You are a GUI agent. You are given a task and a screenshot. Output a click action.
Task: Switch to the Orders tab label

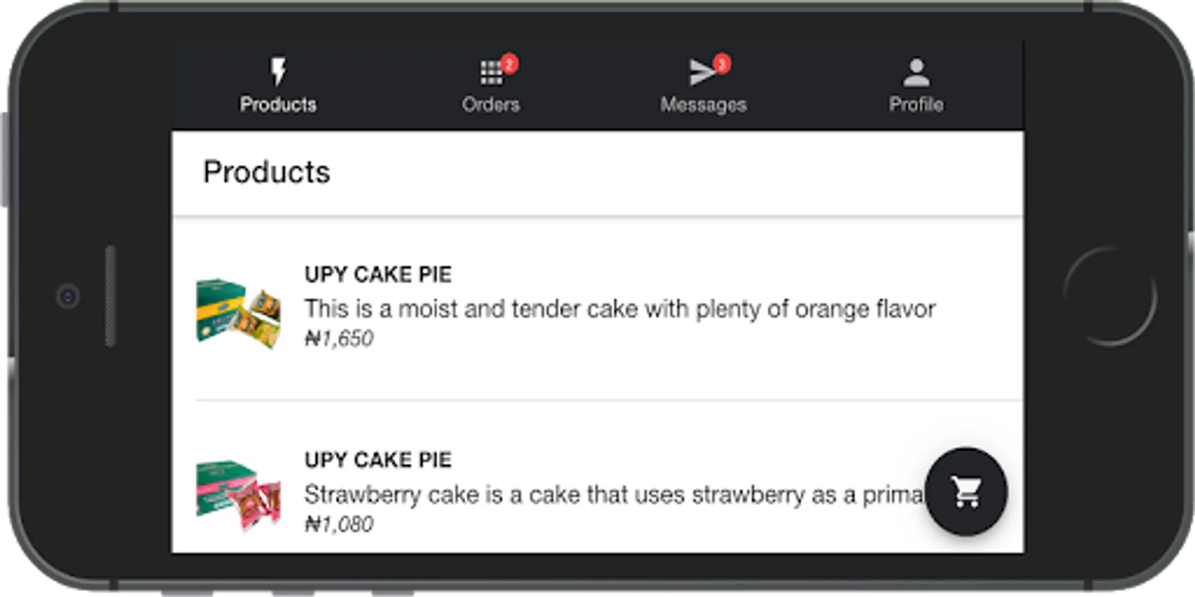click(x=491, y=104)
